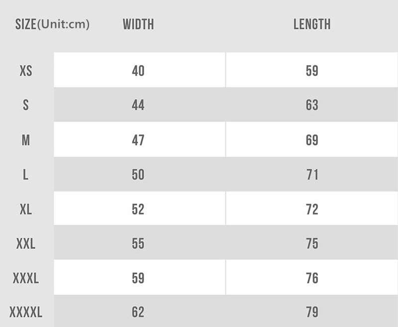The height and width of the screenshot is (327, 398).
Task: Click width value 62 for XXXXL
Action: 138,313
